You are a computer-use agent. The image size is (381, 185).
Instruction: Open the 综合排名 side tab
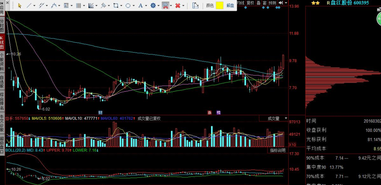[2, 101]
